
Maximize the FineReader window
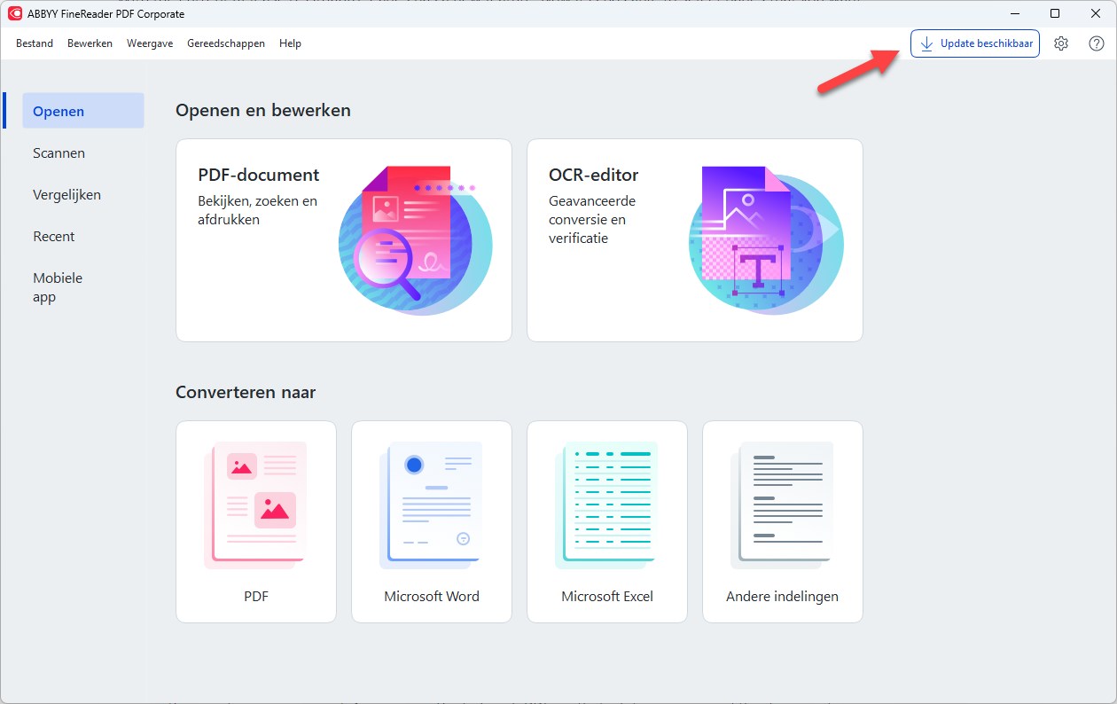pyautogui.click(x=1055, y=13)
